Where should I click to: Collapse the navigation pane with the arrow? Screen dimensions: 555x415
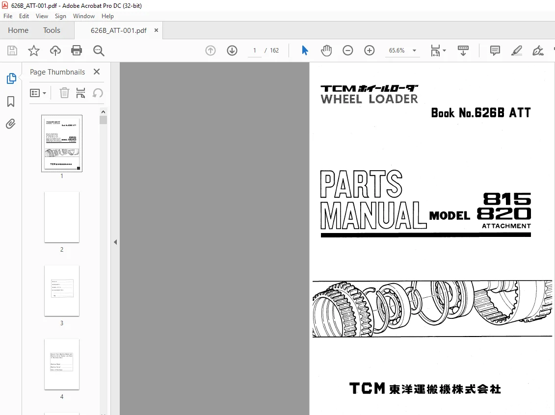pos(115,242)
